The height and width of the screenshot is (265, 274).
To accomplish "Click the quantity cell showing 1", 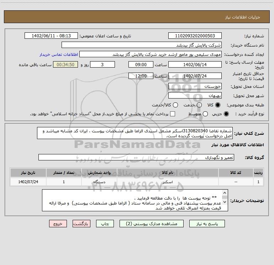I will click(x=64, y=182).
